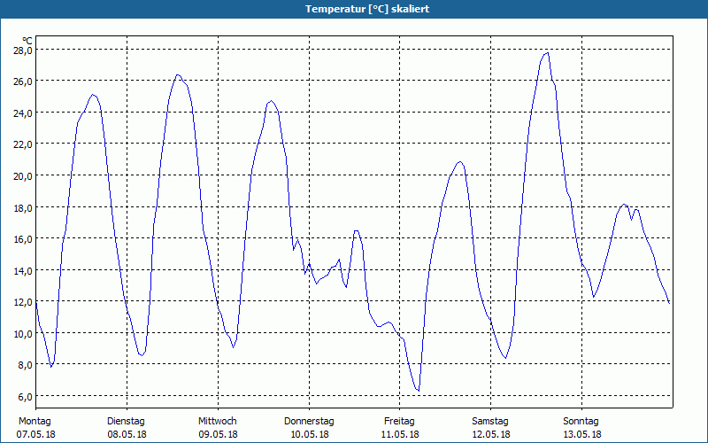
Task: Click the 13.05.18 date label
Action: 581,434
